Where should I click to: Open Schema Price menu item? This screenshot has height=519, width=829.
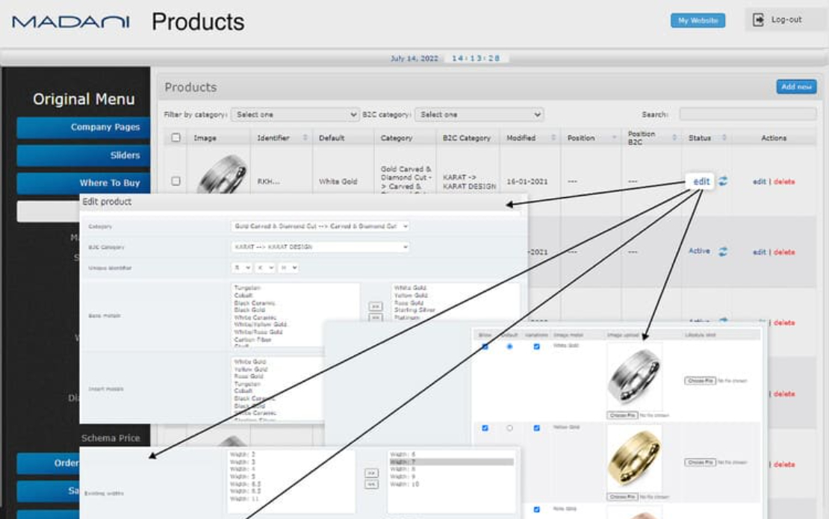(111, 438)
